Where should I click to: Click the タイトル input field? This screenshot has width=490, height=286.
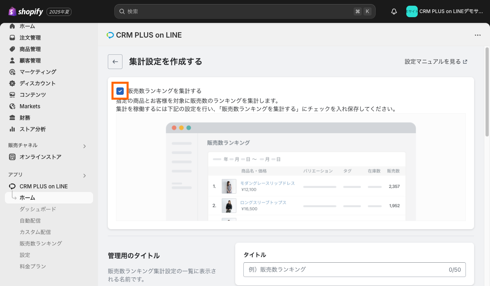pyautogui.click(x=354, y=270)
